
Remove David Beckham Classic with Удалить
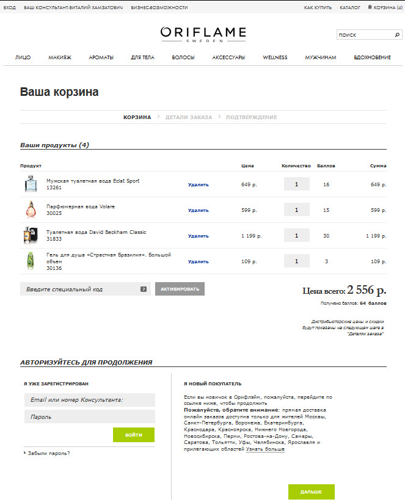[198, 236]
